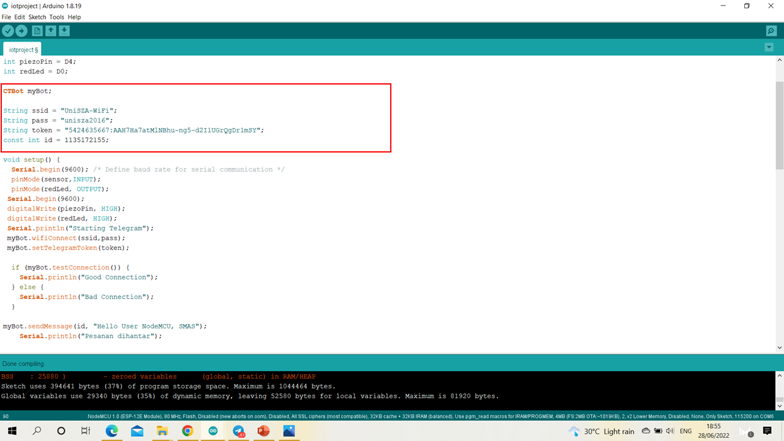This screenshot has width=784, height=441.
Task: Click the taskbar Search icon
Action: pos(37,431)
